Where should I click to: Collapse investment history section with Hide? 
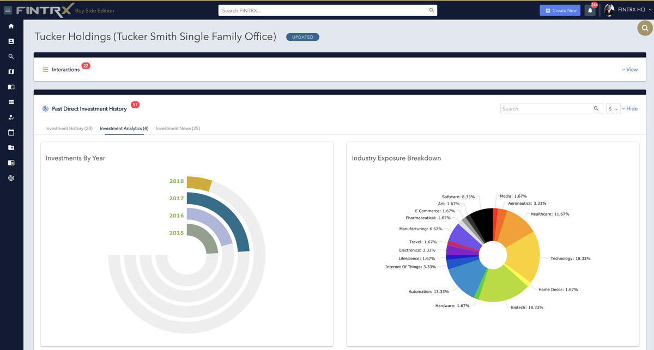(630, 109)
